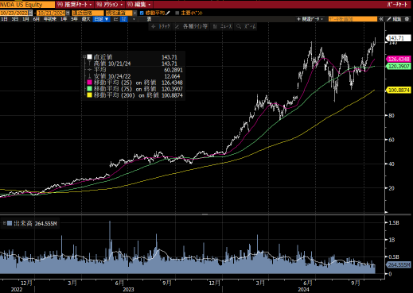Open chart style dropdown arrow after candlestick icon
This screenshot has height=293, width=413.
(x=134, y=19)
